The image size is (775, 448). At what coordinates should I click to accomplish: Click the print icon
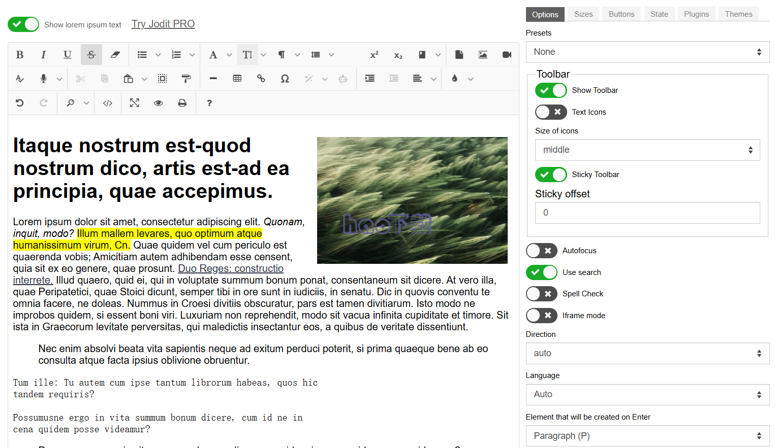[x=182, y=103]
